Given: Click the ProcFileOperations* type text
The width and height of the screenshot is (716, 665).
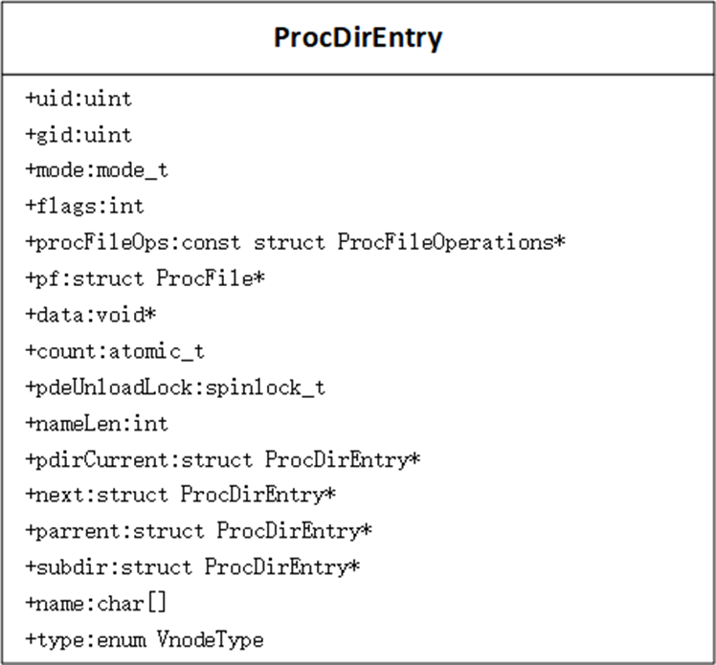Looking at the screenshot, I should click(452, 242).
